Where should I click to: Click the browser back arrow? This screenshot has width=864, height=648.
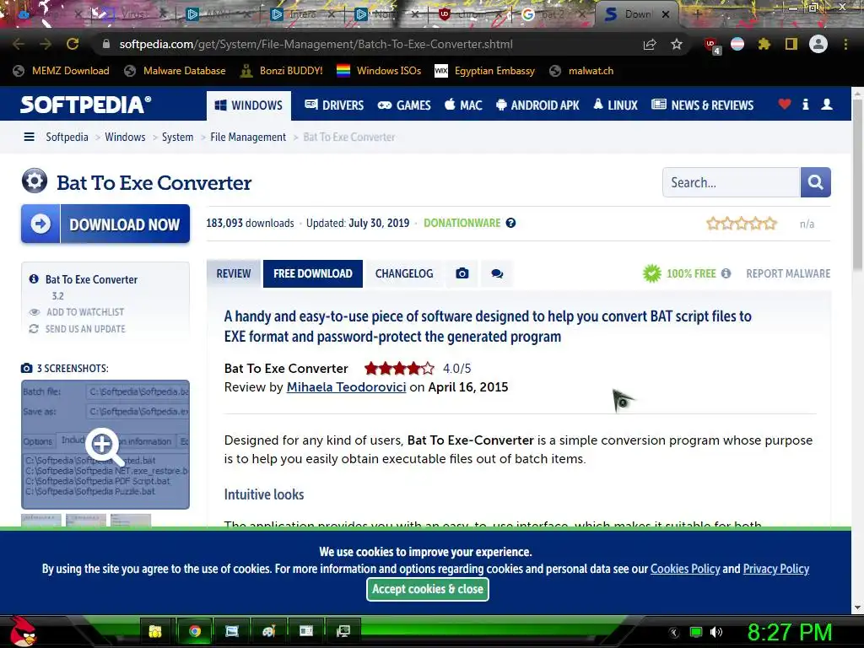point(19,44)
